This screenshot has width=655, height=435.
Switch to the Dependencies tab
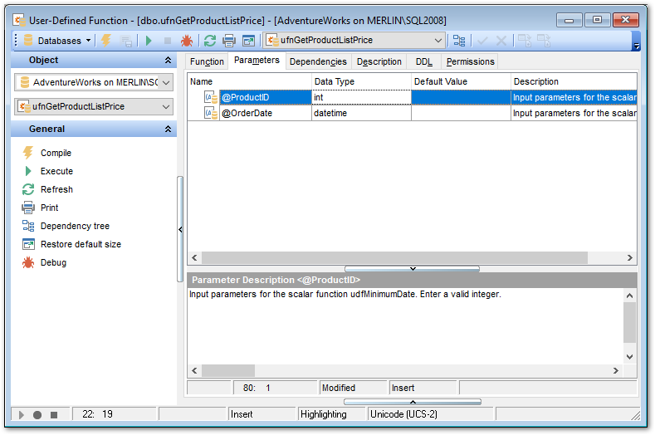318,61
